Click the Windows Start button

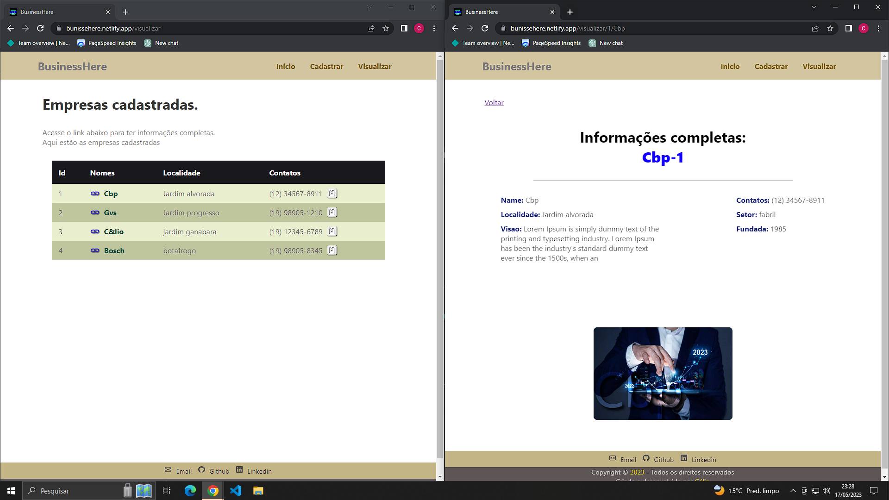tap(11, 491)
